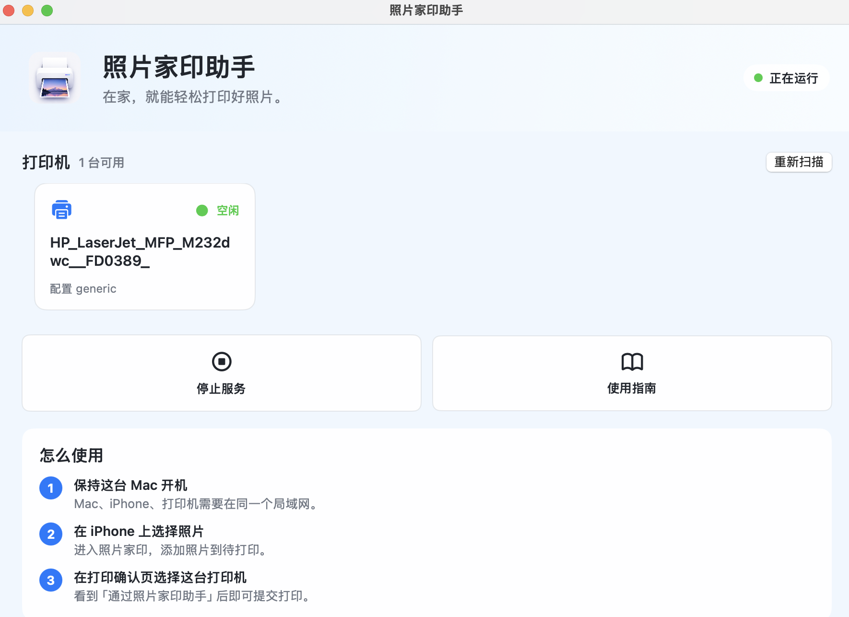This screenshot has width=849, height=617.
Task: Click the stop circle icon above 停止服务
Action: tap(222, 361)
